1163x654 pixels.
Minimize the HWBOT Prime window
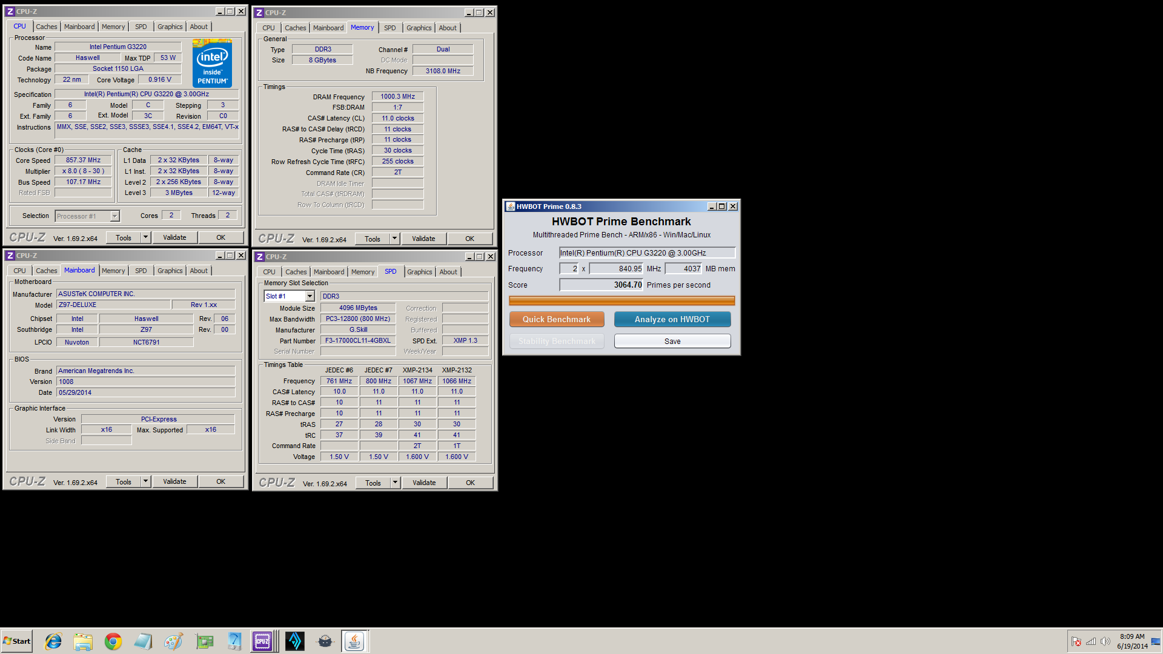(x=712, y=206)
